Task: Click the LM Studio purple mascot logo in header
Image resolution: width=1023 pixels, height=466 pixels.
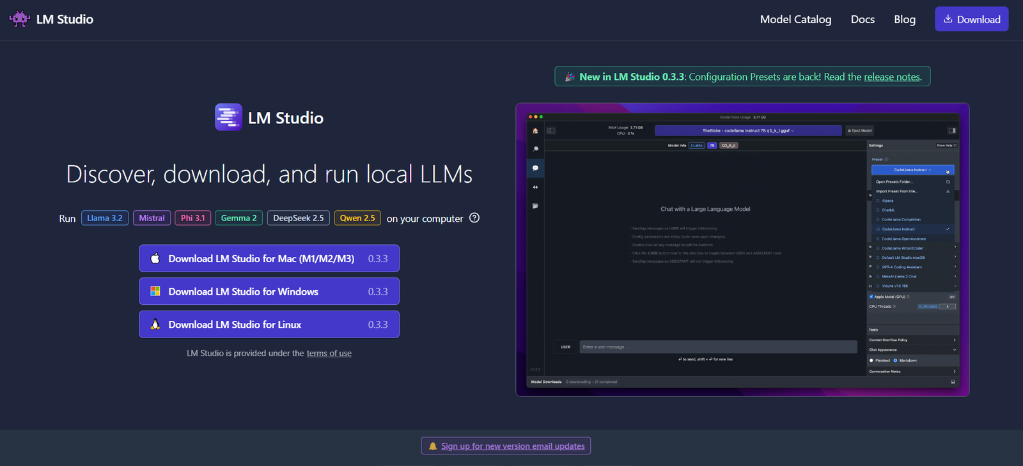Action: point(20,19)
